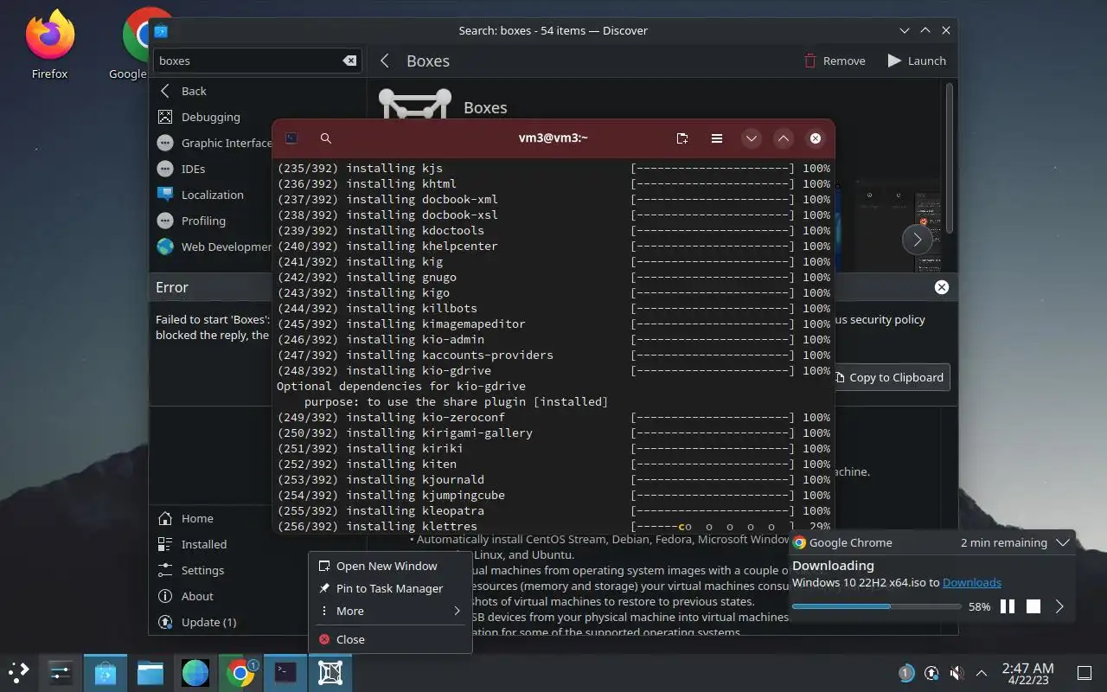1107x692 pixels.
Task: Open the terminal hamburger menu
Action: (717, 138)
